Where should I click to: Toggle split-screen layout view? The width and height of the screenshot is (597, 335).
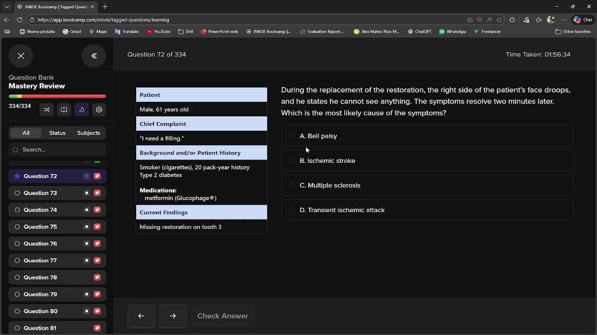click(x=64, y=110)
